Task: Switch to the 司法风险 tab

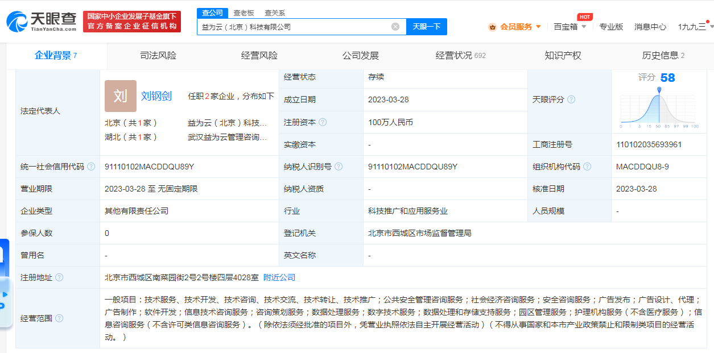Action: click(158, 56)
